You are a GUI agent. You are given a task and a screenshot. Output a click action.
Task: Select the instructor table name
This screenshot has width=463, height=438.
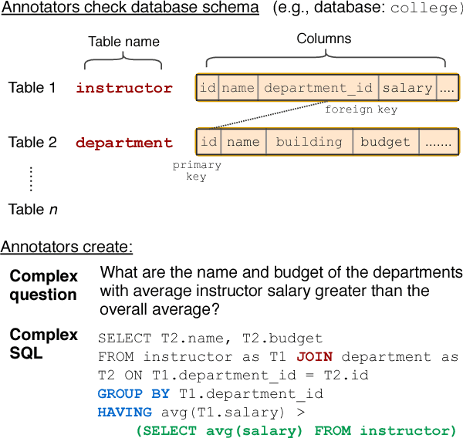tap(123, 88)
